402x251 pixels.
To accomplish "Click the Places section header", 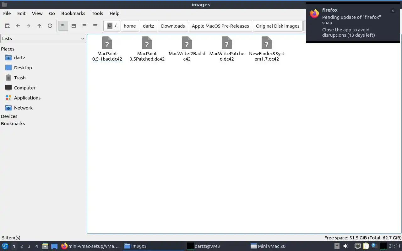I will pyautogui.click(x=8, y=49).
